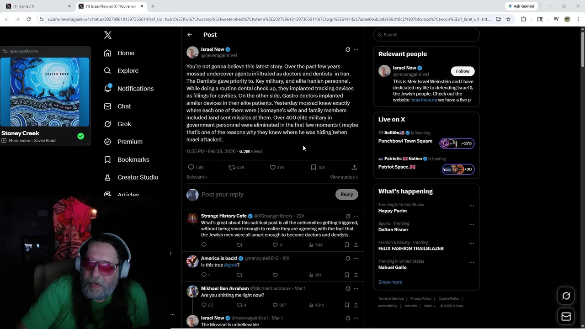Open more options on main post
Screen dimensions: 585x329
356,49
